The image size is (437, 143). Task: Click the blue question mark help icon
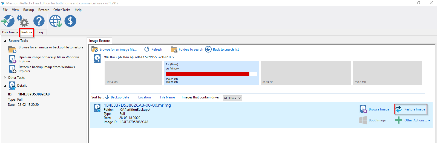pyautogui.click(x=39, y=21)
